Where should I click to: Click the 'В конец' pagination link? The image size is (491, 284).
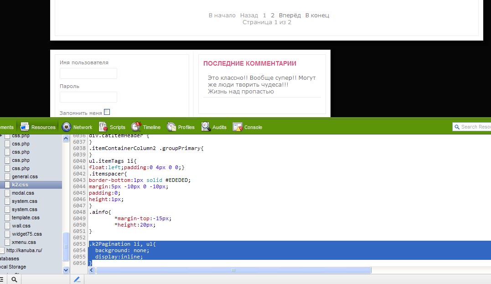tap(317, 15)
